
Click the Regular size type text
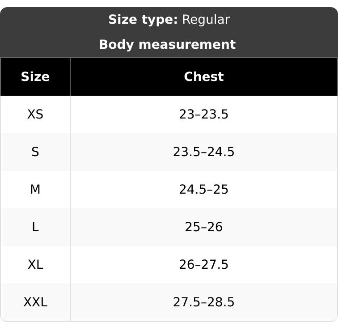[x=206, y=20]
